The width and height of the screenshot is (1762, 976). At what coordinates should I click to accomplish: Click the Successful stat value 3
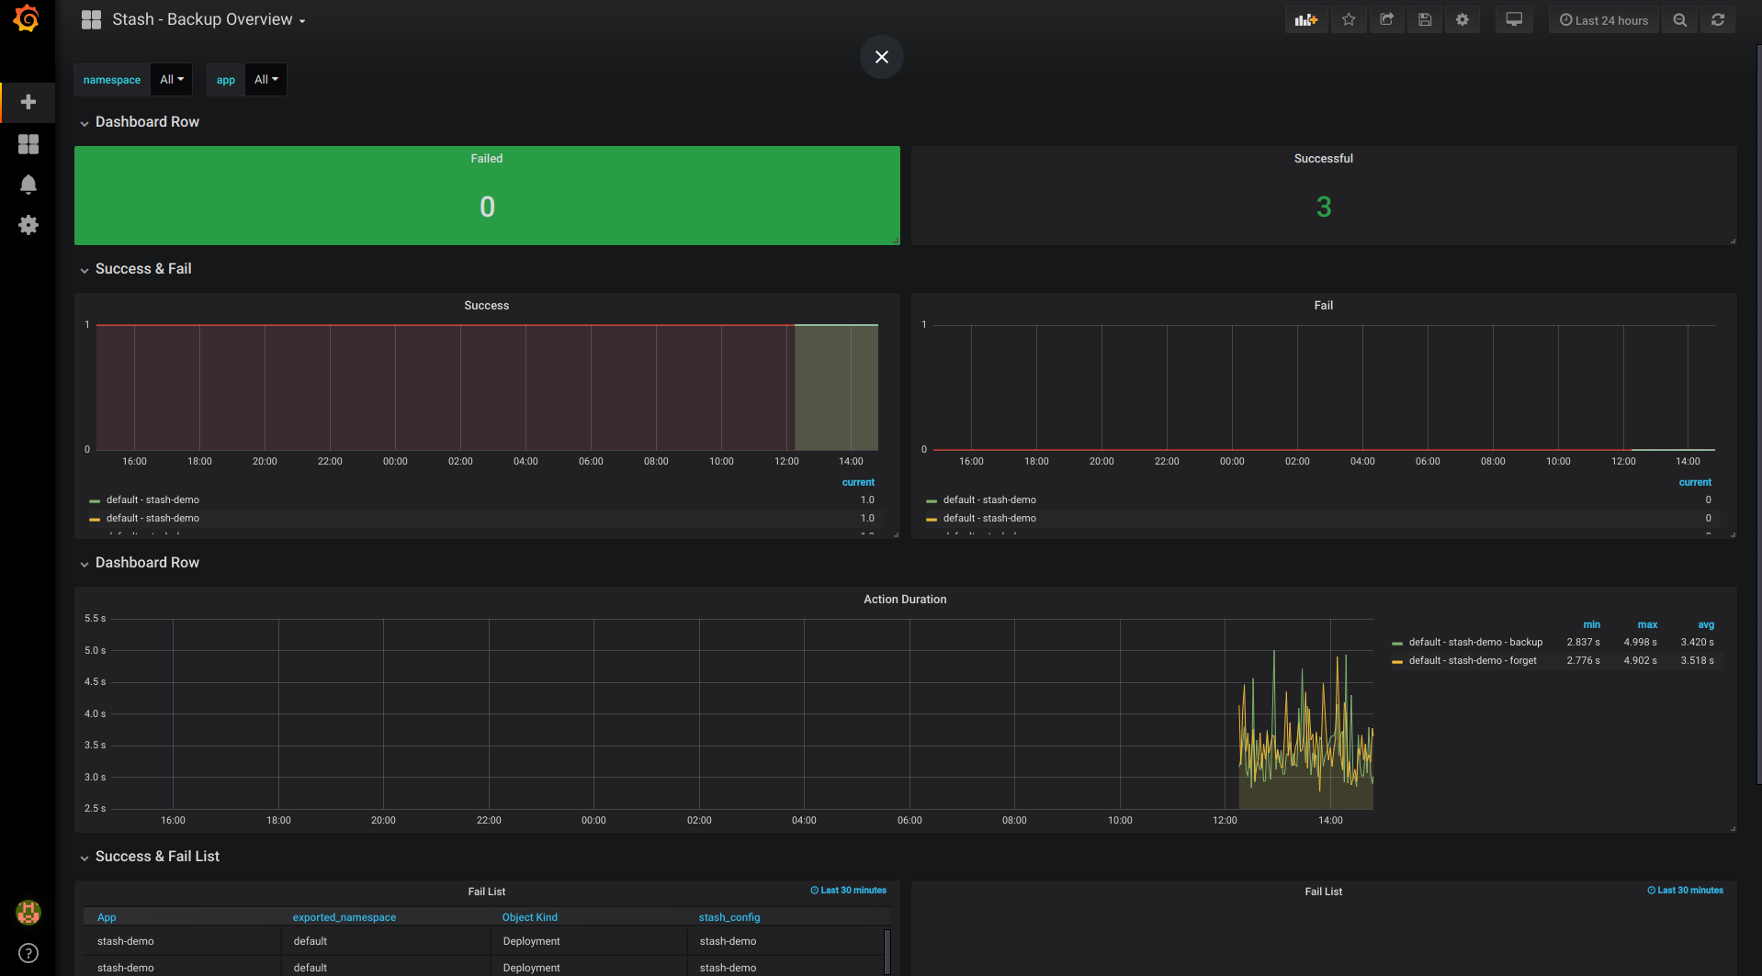tap(1323, 207)
